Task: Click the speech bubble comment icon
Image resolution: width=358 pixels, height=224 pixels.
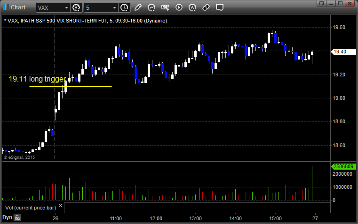Action: tap(219, 7)
